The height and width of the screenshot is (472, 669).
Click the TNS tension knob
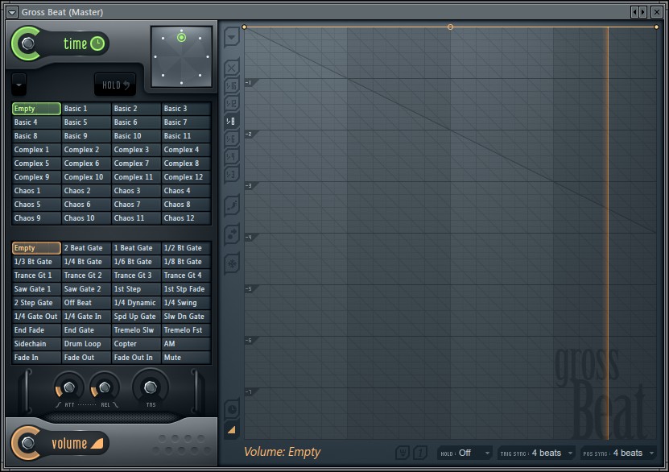coord(151,387)
